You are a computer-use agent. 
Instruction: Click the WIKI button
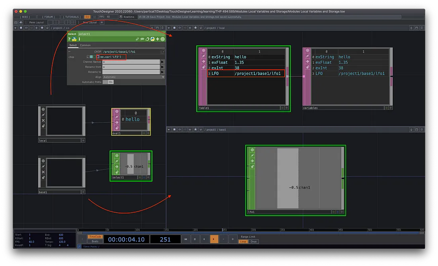pyautogui.click(x=24, y=17)
